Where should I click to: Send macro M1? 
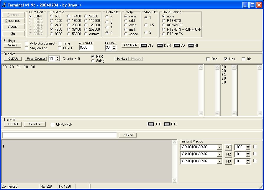pos(228,147)
